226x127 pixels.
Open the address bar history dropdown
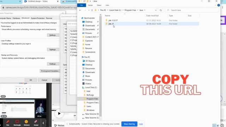[156, 10]
